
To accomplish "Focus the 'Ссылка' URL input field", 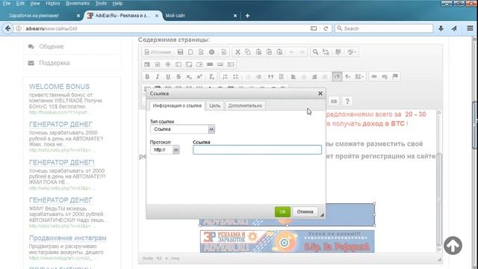I will coord(257,149).
